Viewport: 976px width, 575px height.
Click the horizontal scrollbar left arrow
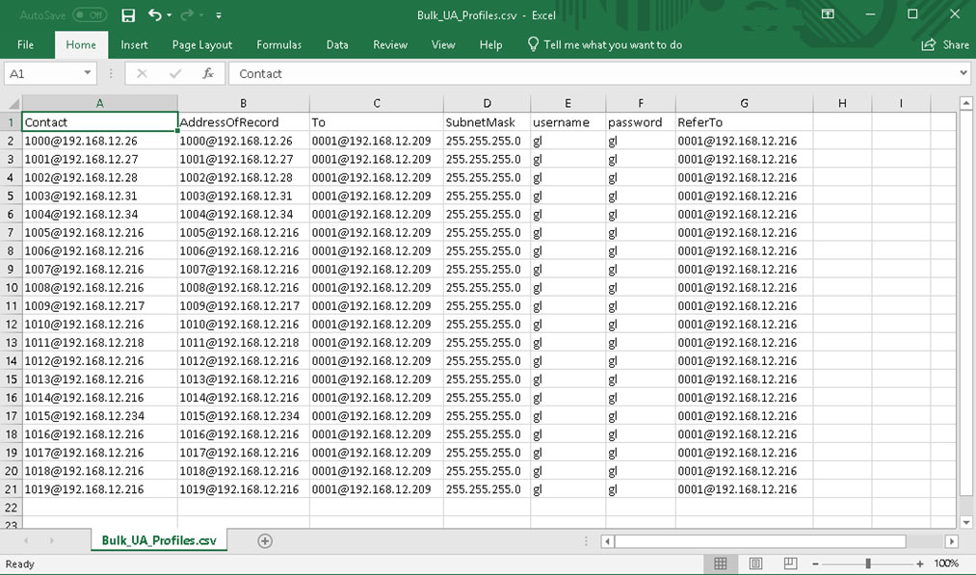(x=608, y=541)
